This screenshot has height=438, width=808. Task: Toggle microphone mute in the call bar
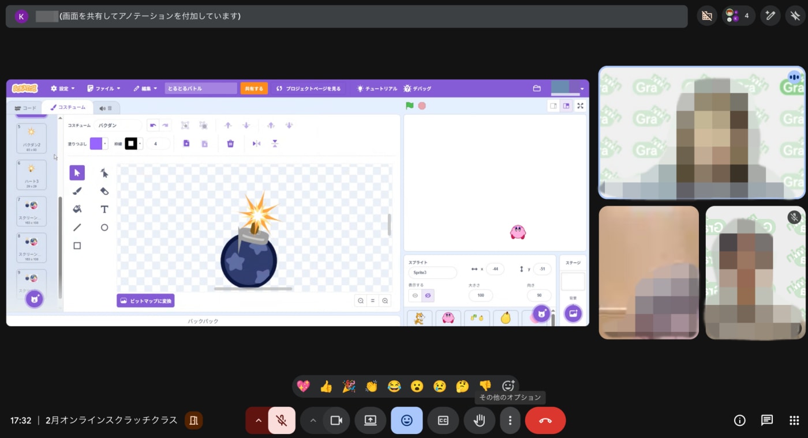[282, 420]
